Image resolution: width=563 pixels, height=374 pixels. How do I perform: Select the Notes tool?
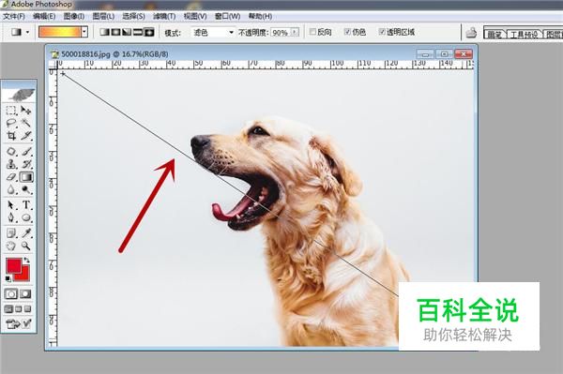11,233
